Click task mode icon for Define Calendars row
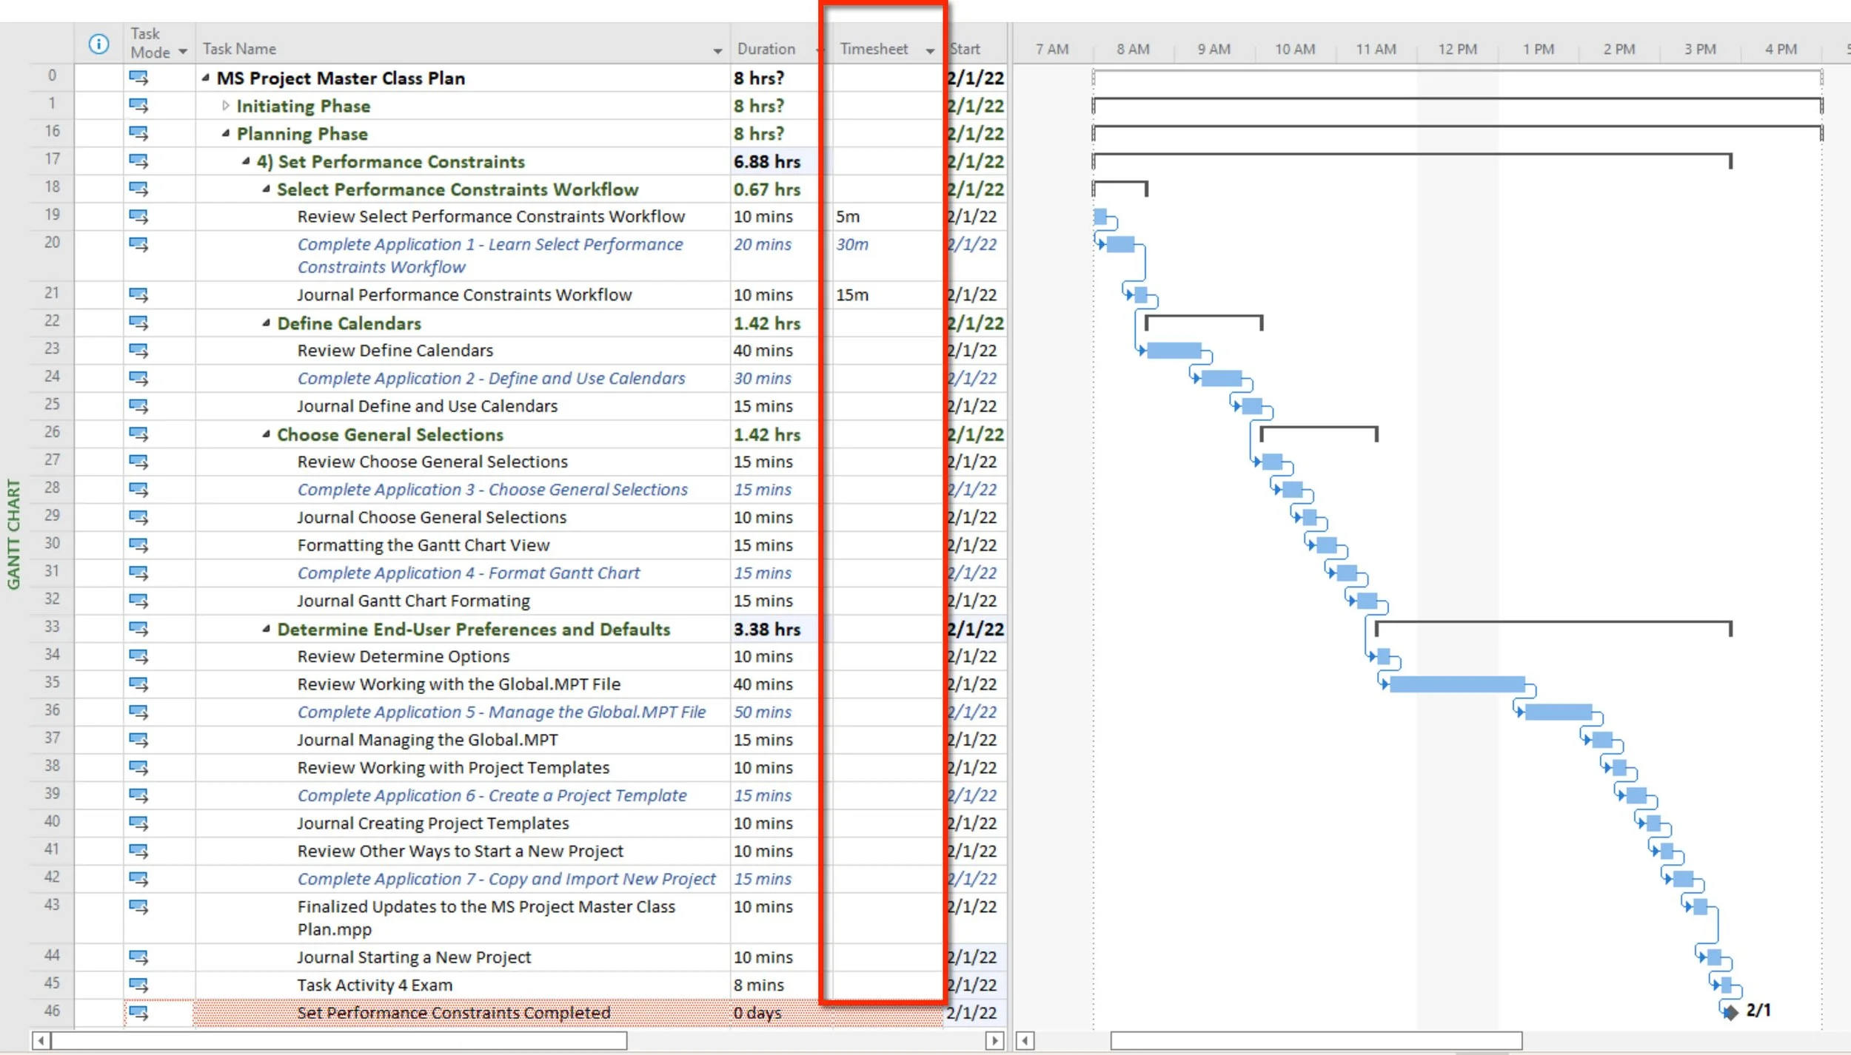 (x=138, y=323)
